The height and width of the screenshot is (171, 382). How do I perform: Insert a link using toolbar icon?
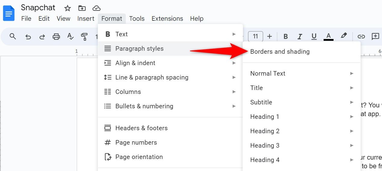[x=361, y=37]
